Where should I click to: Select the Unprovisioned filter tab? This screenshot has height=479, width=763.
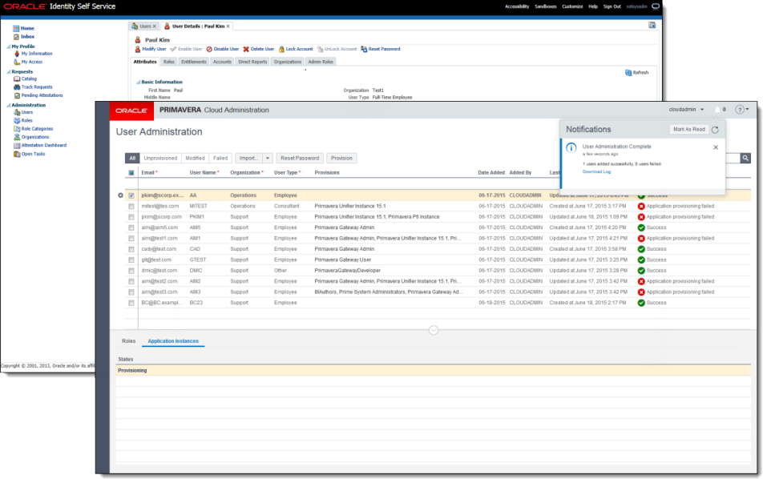click(160, 159)
